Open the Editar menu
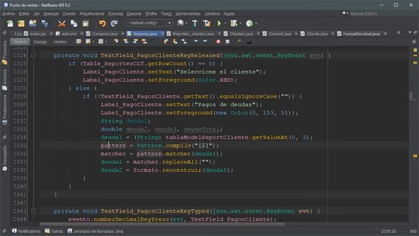Image resolution: width=419 pixels, height=236 pixels. tap(24, 14)
